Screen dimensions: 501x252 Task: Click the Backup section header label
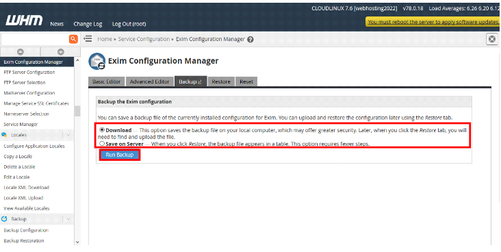[19, 219]
